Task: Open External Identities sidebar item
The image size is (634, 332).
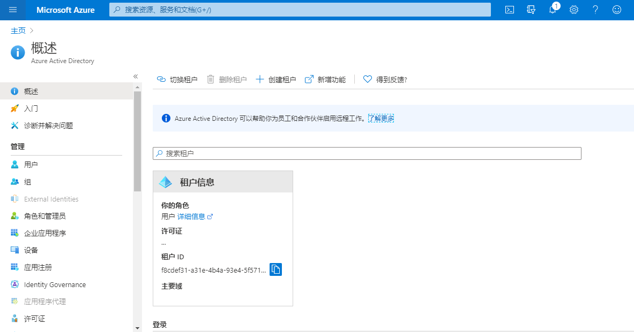Action: (66, 199)
